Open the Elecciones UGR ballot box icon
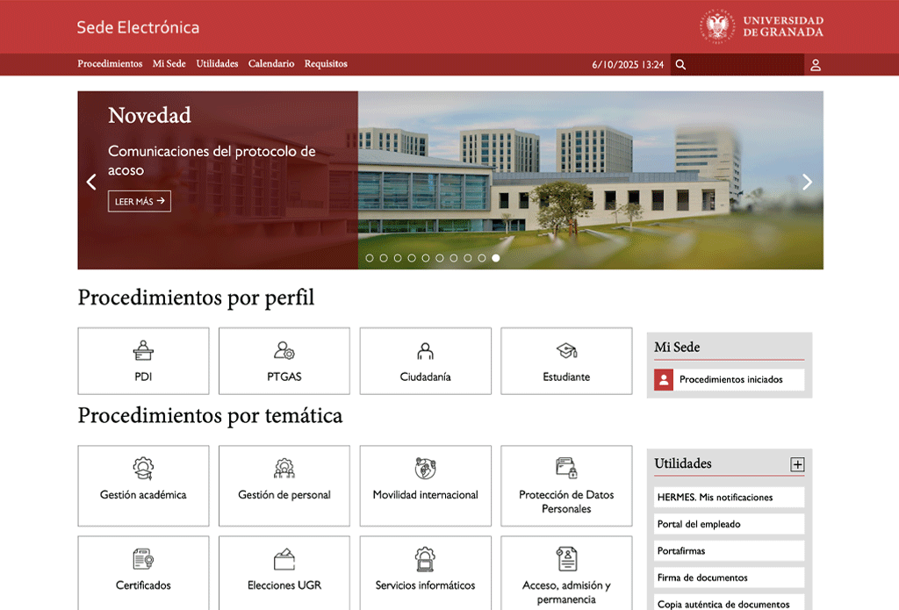 pos(284,558)
